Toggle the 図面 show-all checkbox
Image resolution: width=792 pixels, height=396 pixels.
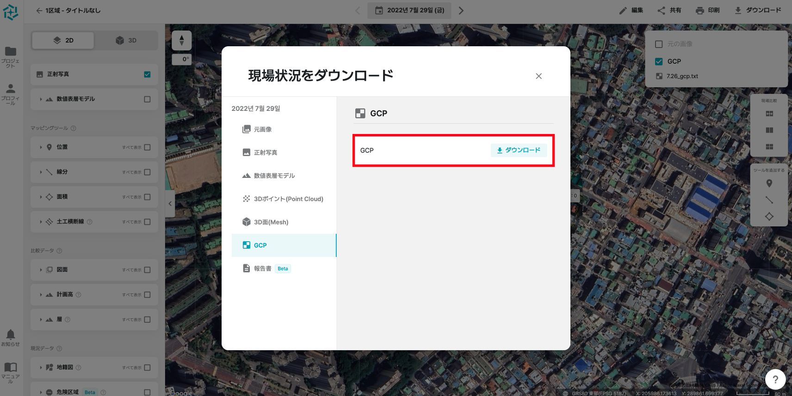coord(147,270)
